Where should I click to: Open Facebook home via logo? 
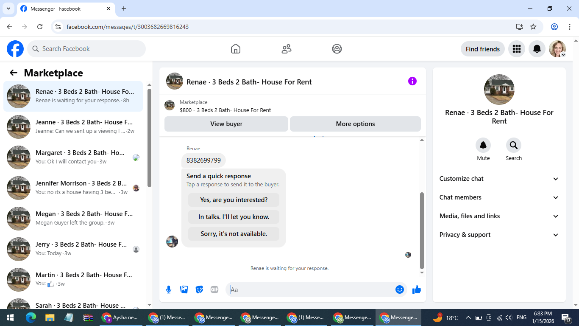tap(15, 49)
